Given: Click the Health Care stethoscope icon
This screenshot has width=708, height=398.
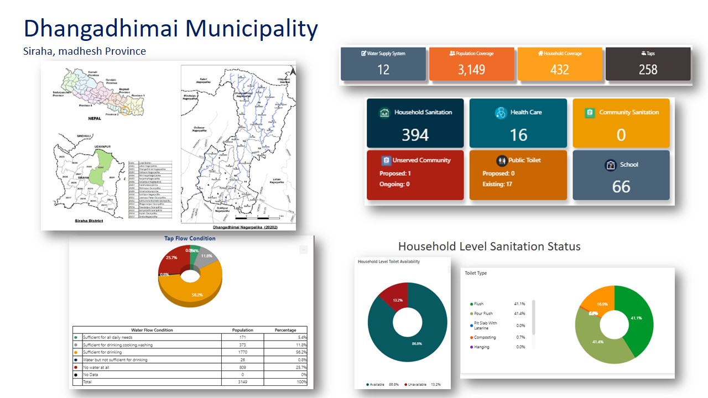Looking at the screenshot, I should 501,113.
